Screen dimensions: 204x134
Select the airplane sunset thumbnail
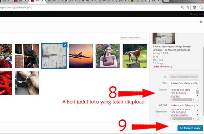(80, 56)
